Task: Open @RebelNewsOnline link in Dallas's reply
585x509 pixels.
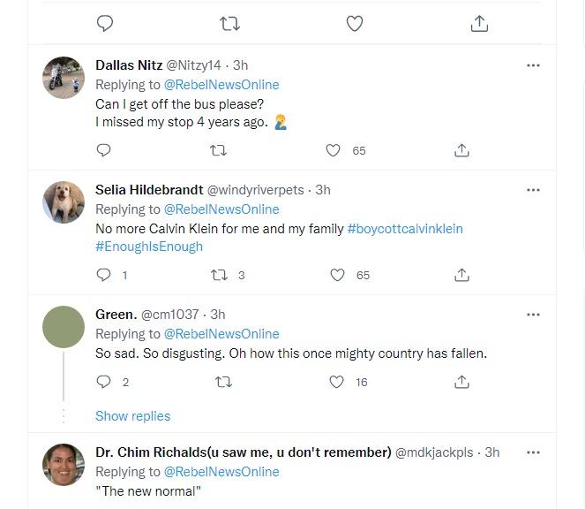Action: pos(221,85)
